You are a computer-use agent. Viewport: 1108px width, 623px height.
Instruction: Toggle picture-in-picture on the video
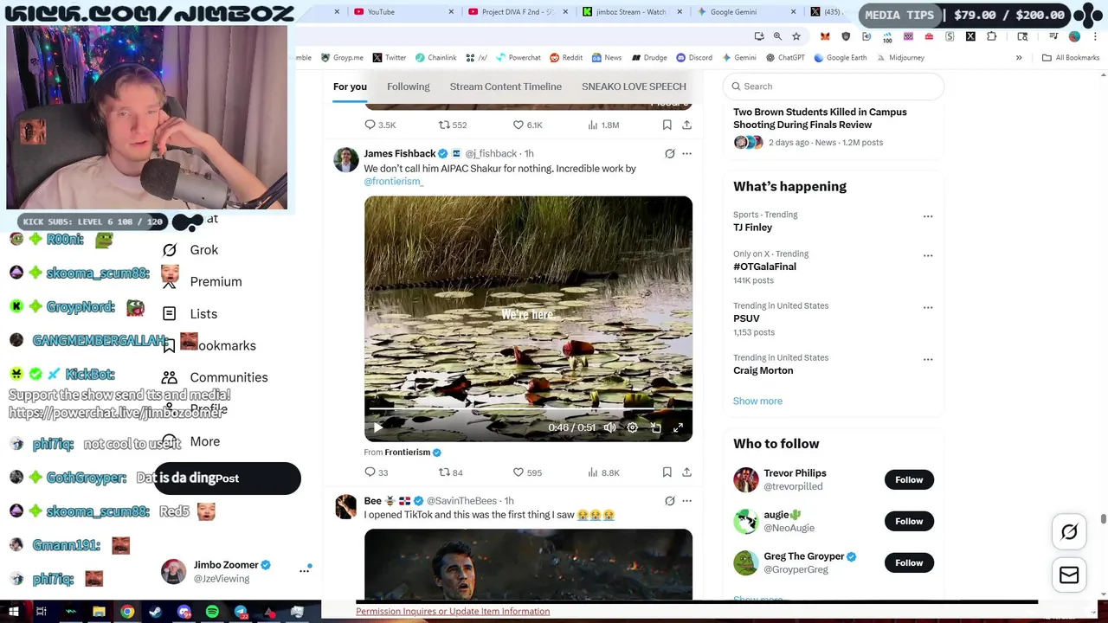[x=655, y=427]
